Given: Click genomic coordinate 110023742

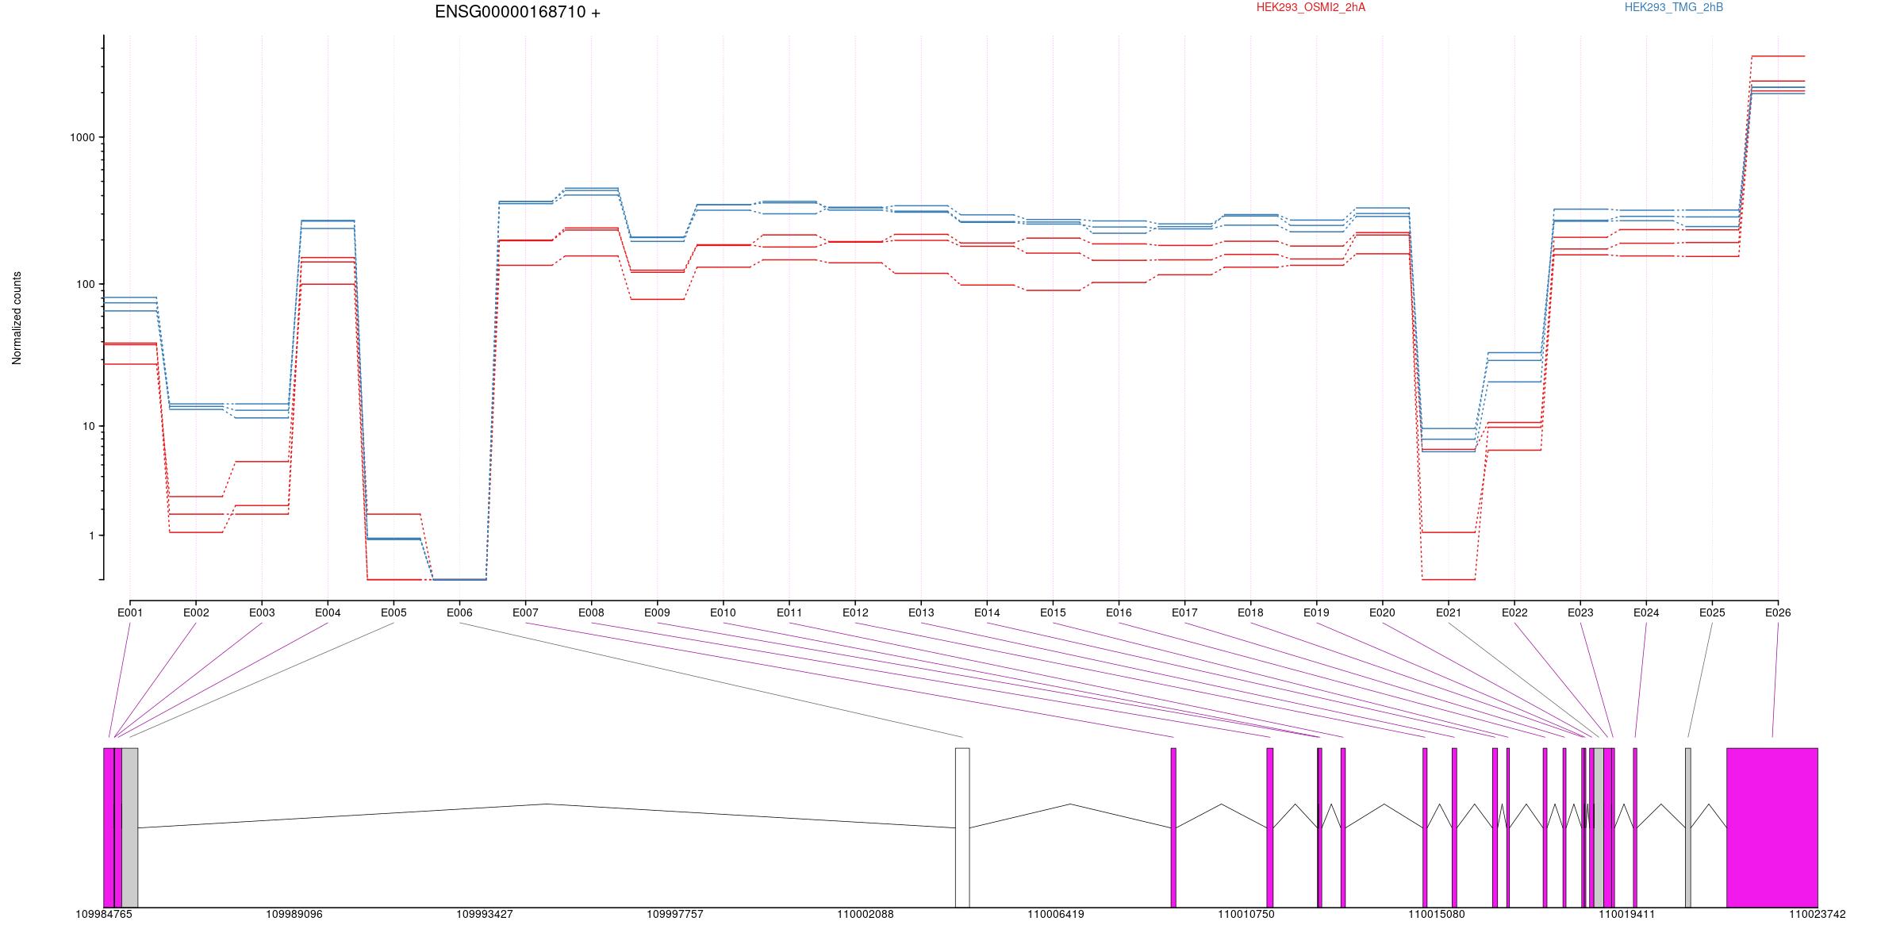Looking at the screenshot, I should (x=1818, y=914).
